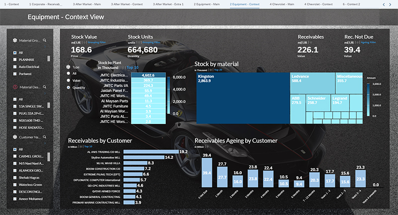This screenshot has width=398, height=215.
Task: Click the small icon beside Rec. Not Due mEUR
Action: 357,43
